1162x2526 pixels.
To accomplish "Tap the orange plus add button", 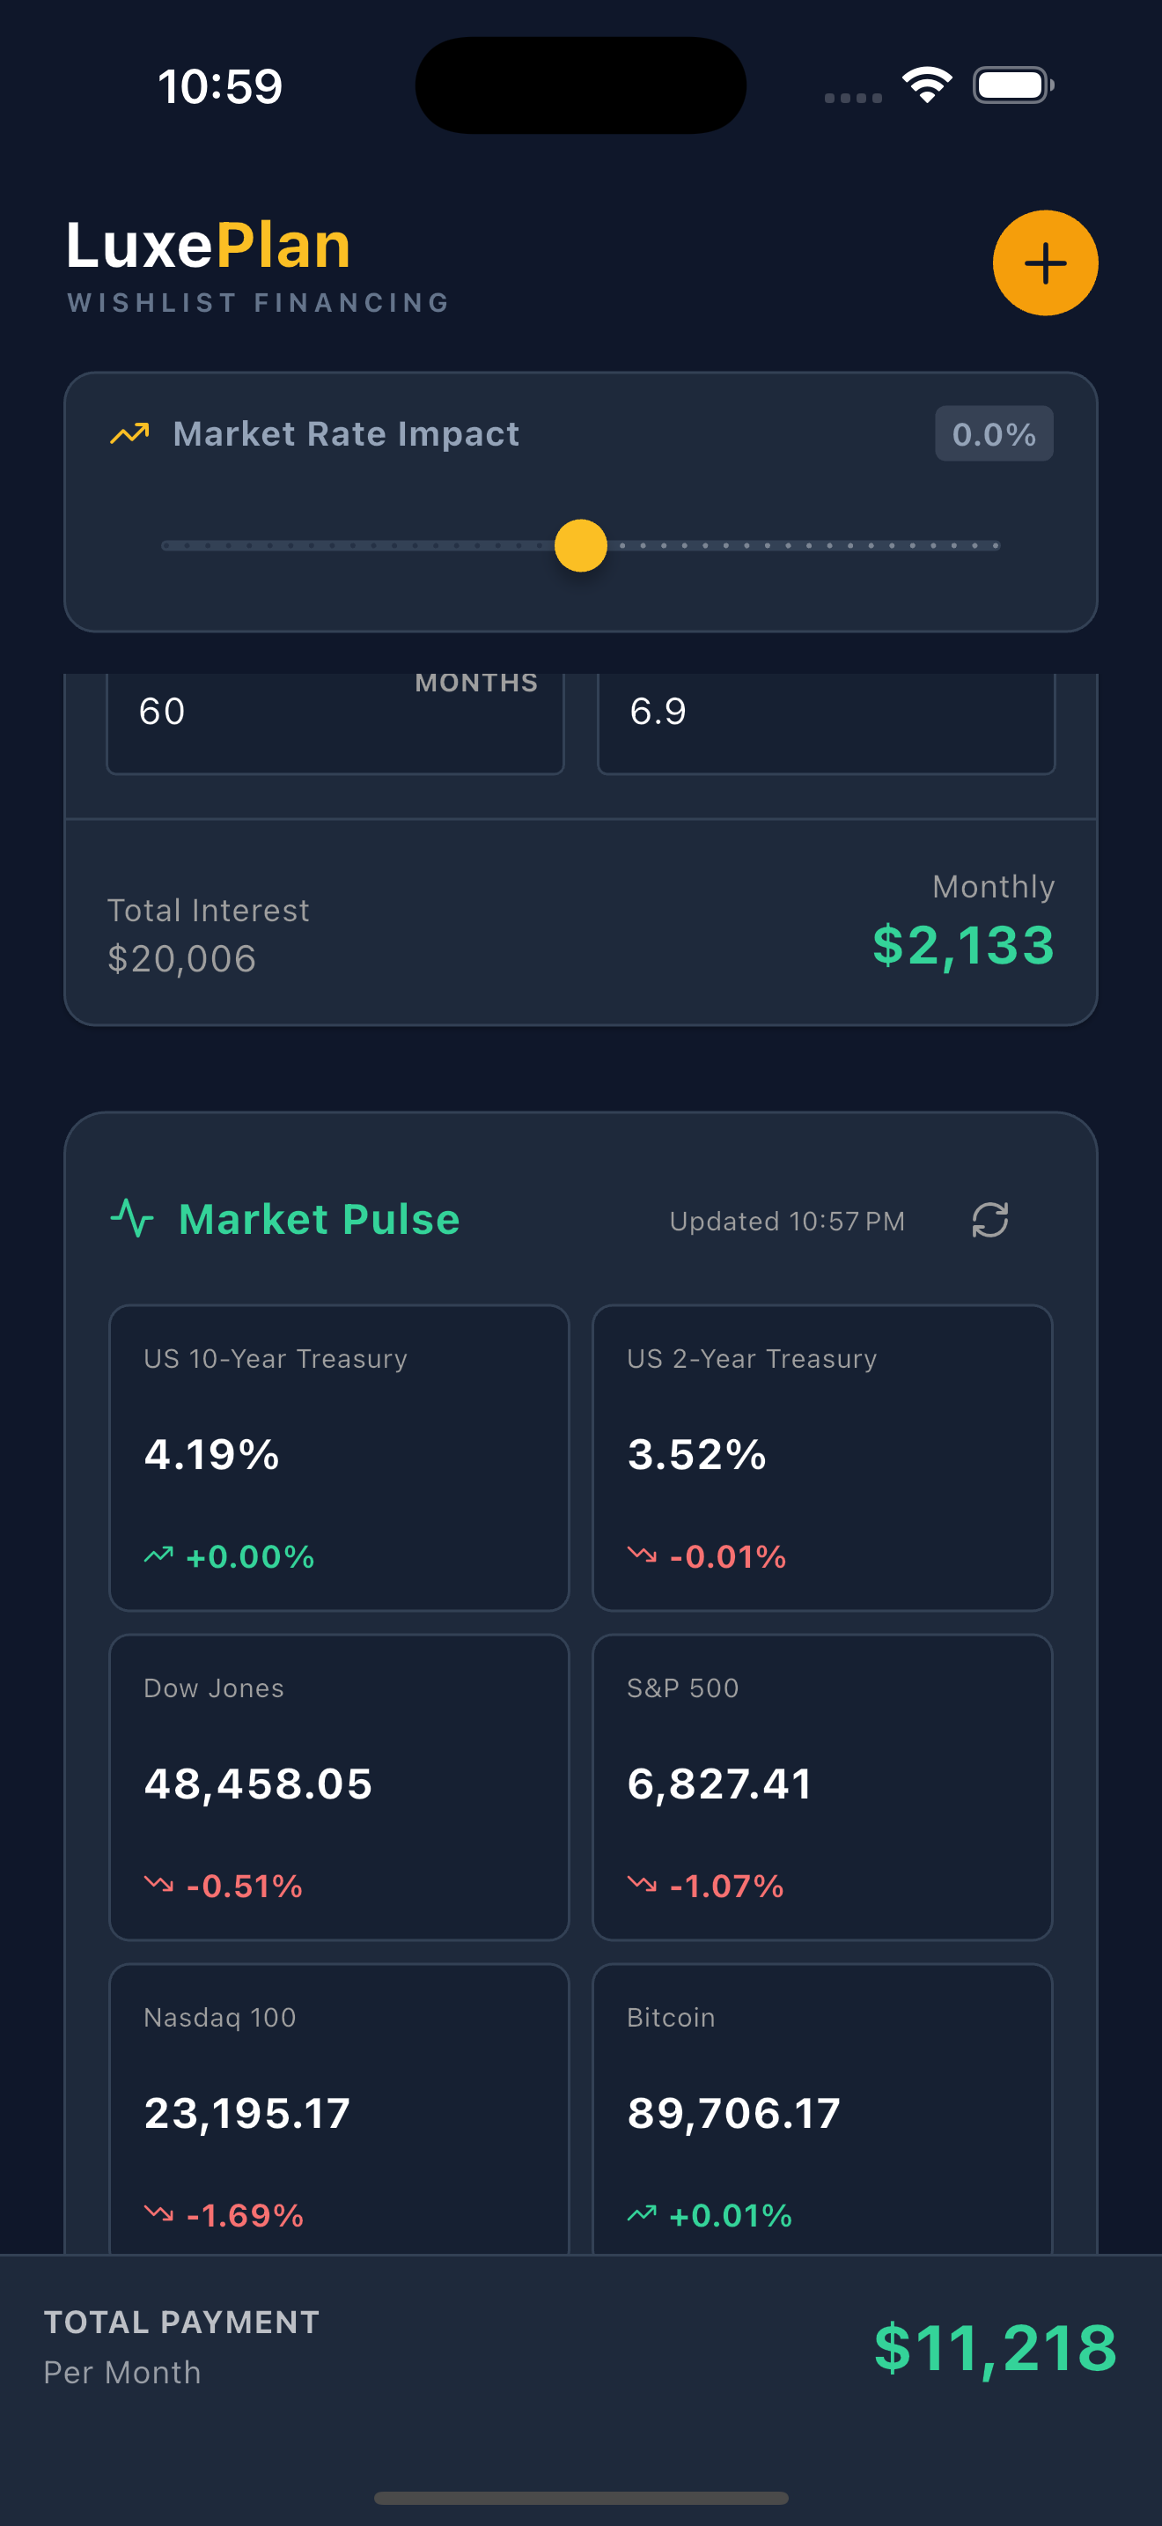I will pos(1044,262).
